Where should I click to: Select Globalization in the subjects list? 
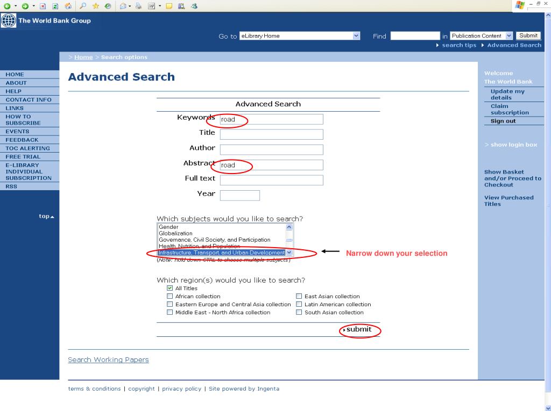coord(176,233)
